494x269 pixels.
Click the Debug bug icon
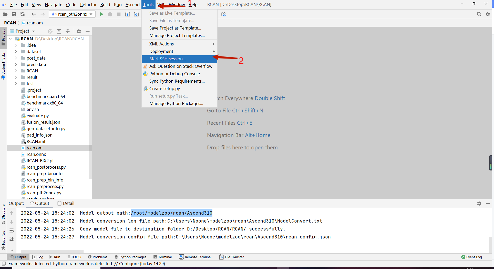pos(110,14)
